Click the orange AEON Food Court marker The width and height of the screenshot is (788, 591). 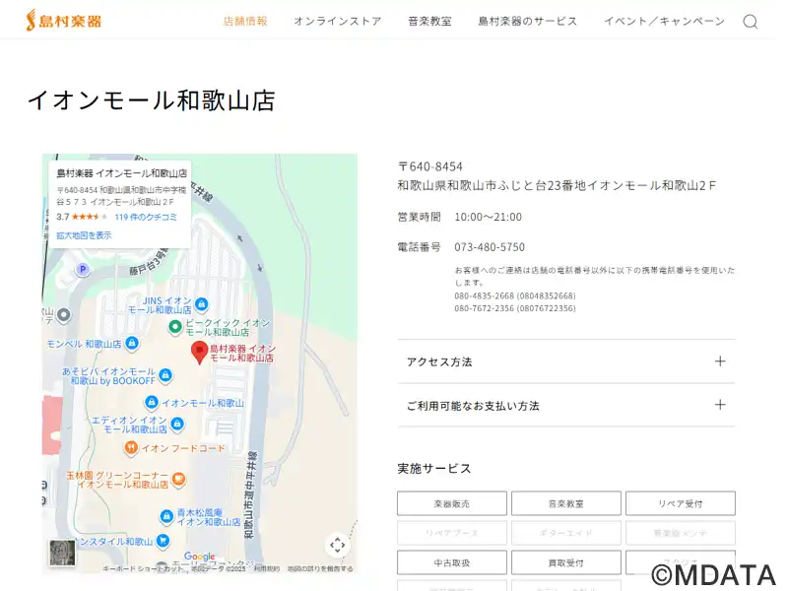click(130, 447)
